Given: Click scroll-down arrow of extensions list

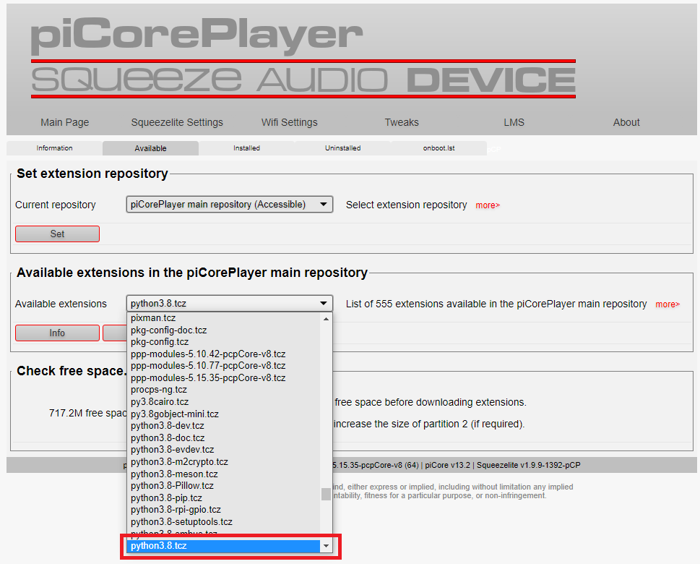Looking at the screenshot, I should (327, 546).
